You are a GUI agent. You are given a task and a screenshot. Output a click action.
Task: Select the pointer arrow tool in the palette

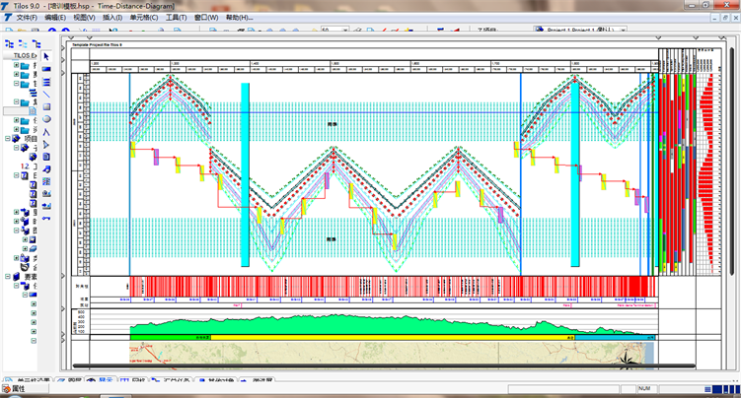pos(45,55)
